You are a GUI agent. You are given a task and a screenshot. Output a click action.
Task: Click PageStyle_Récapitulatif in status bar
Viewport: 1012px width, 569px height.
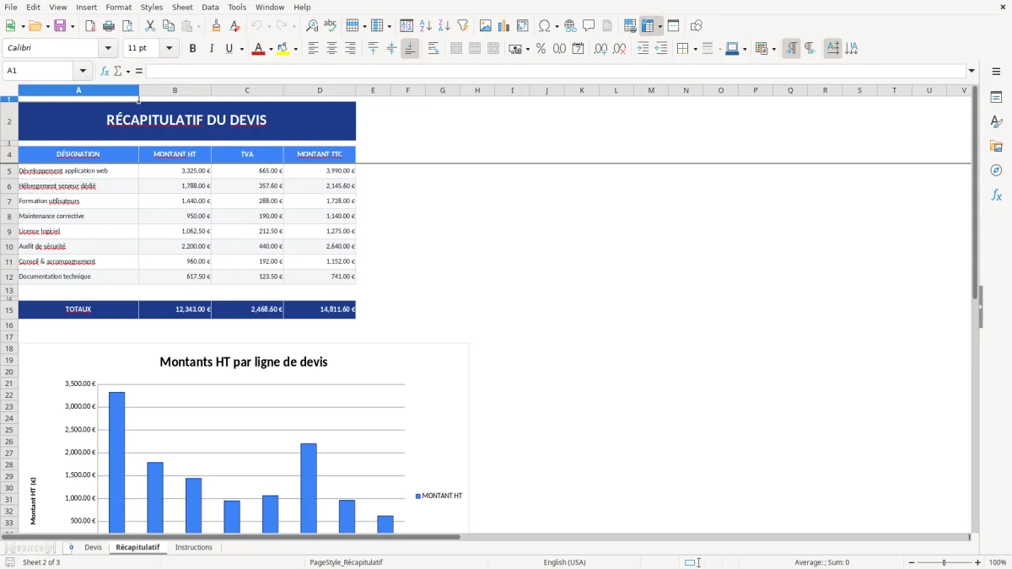point(346,562)
